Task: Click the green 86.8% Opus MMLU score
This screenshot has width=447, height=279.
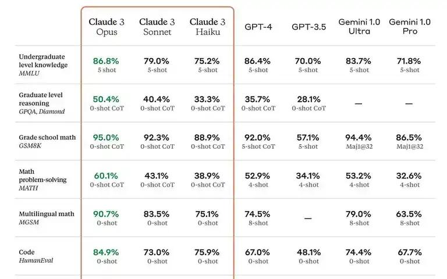Action: [x=106, y=61]
